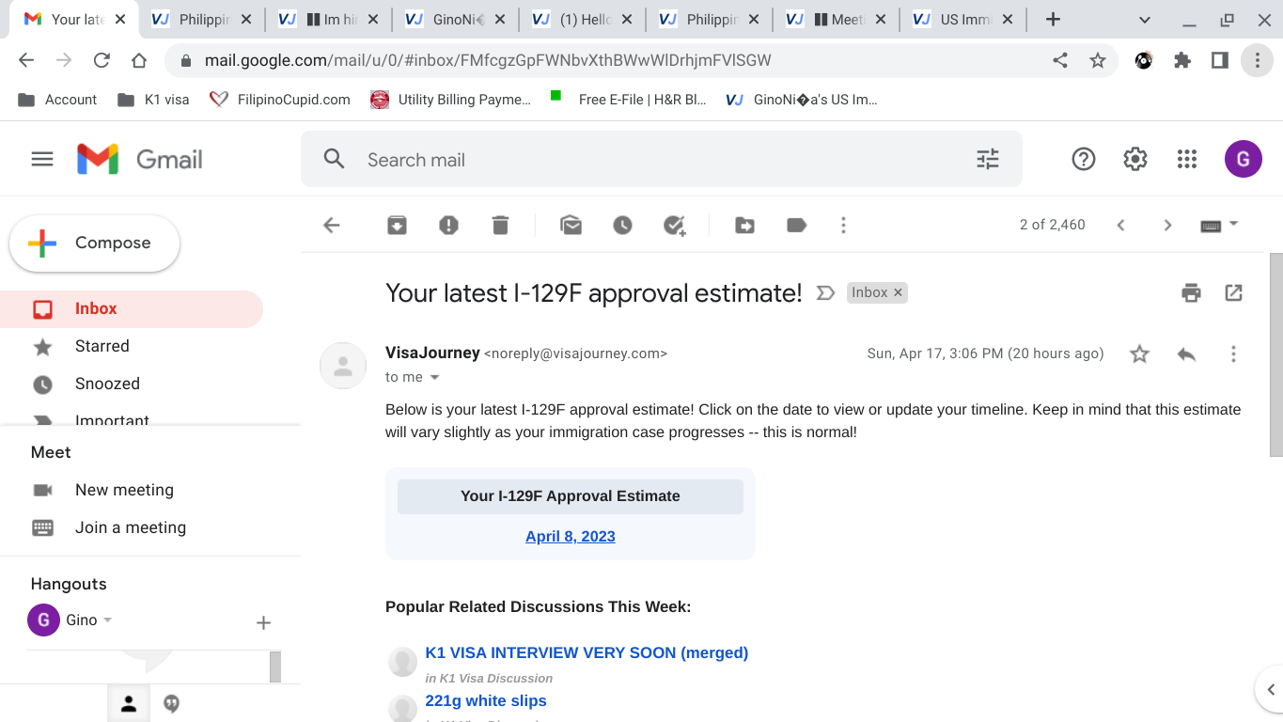The image size is (1283, 722).
Task: Start new Hangouts conversation plus
Action: click(x=263, y=622)
